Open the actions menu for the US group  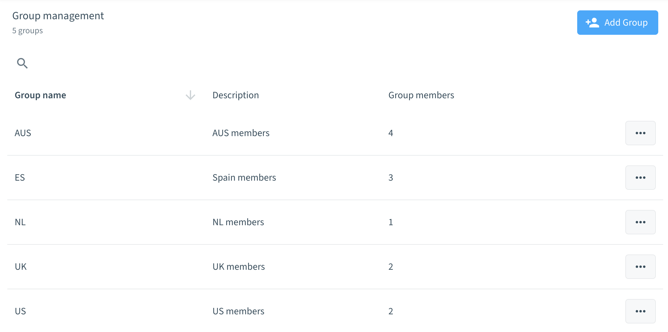tap(640, 311)
